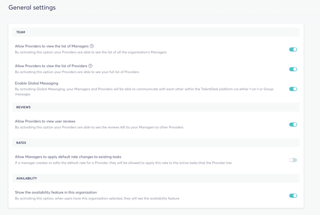Screen dimensions: 320x215
Task: Click Allow Managers to apply default rate label
Action: [x=68, y=157]
